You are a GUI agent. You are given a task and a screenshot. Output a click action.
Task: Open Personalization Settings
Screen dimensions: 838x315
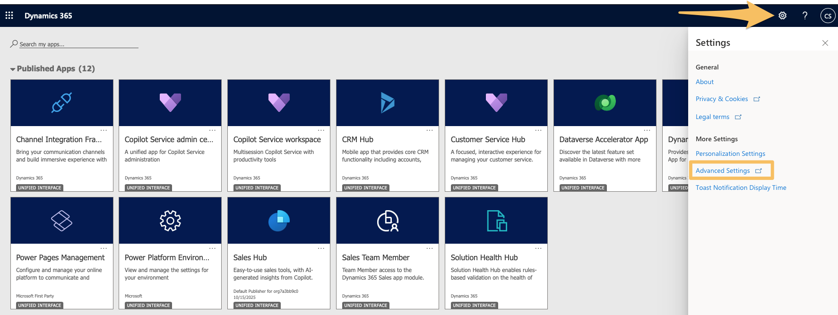click(x=730, y=153)
